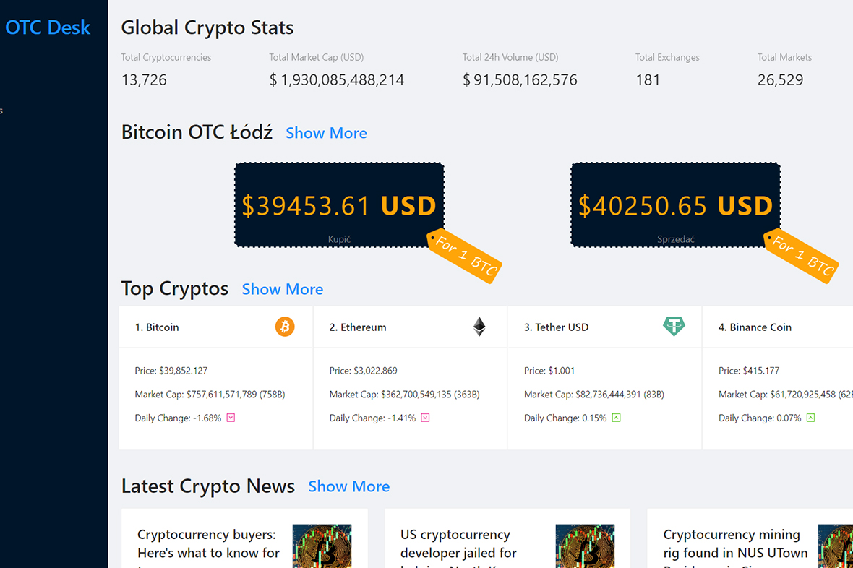Click the first news article's Bitcoin thumbnail
The width and height of the screenshot is (853, 568).
click(322, 547)
